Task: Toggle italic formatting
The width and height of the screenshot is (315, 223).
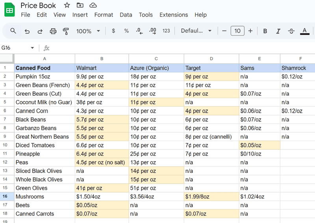Action: (x=278, y=31)
